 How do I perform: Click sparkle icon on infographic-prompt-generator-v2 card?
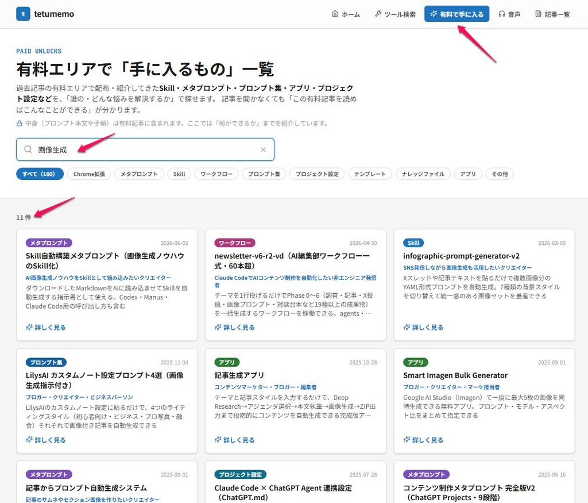coord(407,327)
